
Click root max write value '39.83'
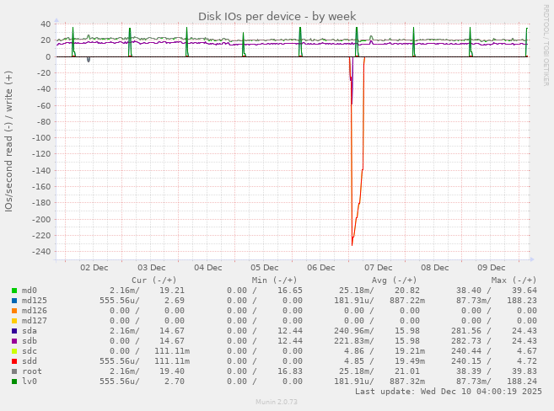(x=524, y=371)
